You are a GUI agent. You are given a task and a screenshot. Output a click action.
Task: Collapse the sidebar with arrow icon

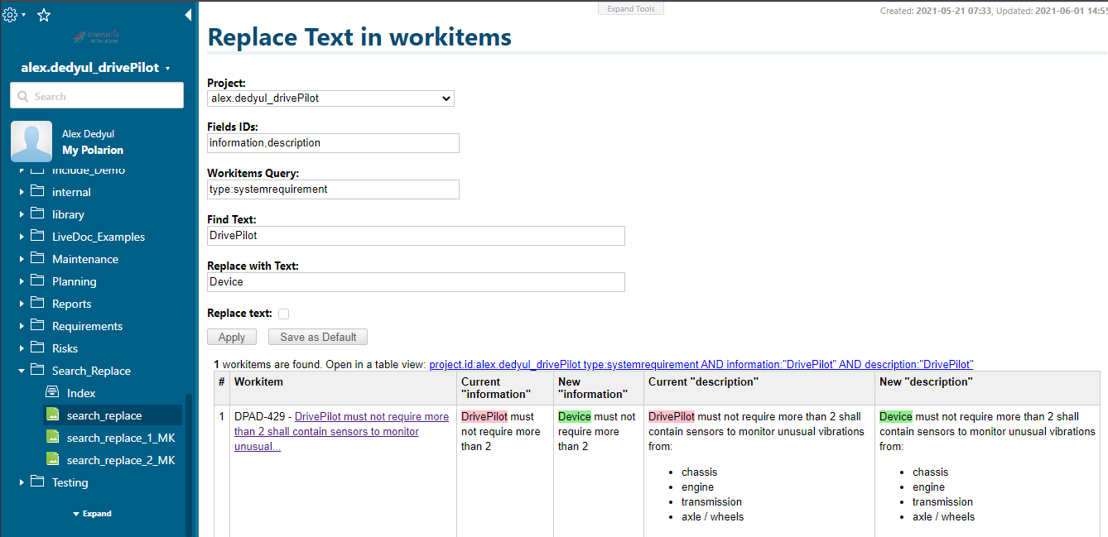pyautogui.click(x=188, y=15)
